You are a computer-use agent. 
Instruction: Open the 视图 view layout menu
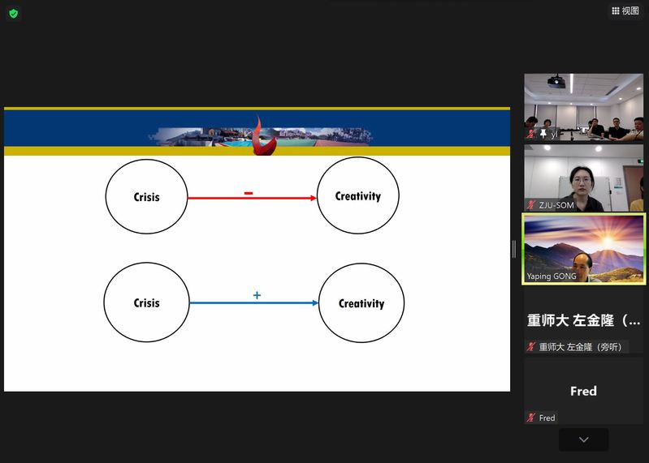click(x=625, y=11)
